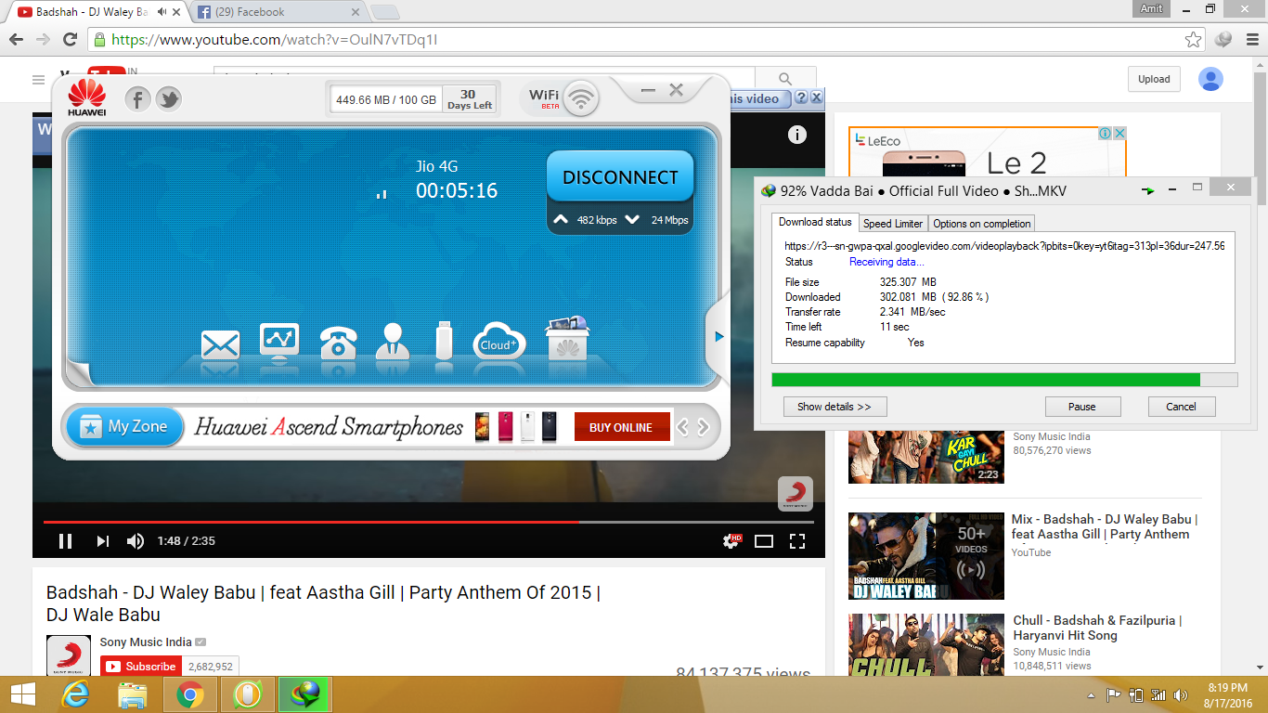
Task: Click the Sony Music watermark on video
Action: coord(796,494)
